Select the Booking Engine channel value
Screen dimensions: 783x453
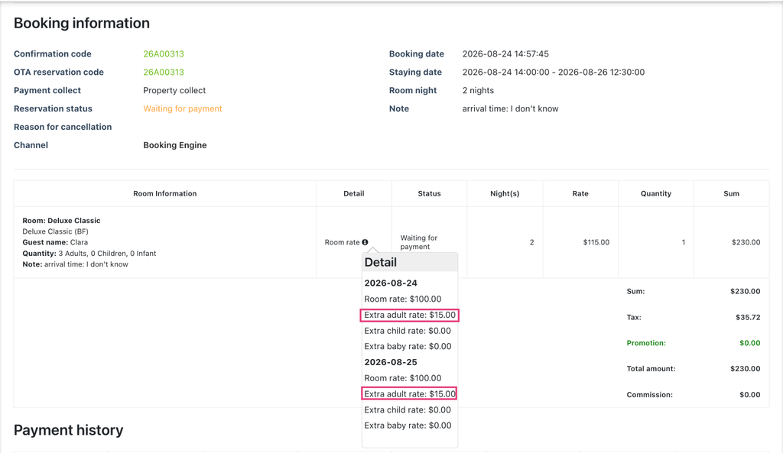pyautogui.click(x=175, y=145)
